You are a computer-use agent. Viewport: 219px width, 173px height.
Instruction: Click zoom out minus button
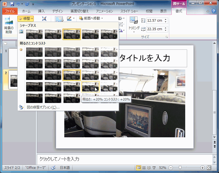click(x=171, y=168)
